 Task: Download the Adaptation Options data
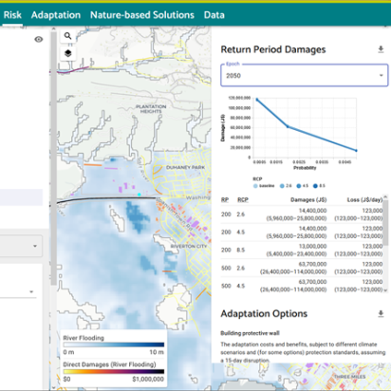pos(381,313)
